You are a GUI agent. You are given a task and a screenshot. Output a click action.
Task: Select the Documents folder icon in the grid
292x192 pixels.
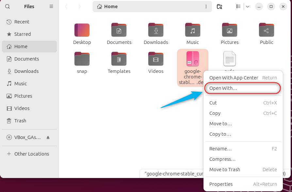(119, 30)
